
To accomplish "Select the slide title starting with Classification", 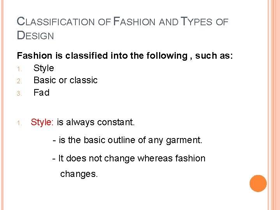I will click(122, 28).
